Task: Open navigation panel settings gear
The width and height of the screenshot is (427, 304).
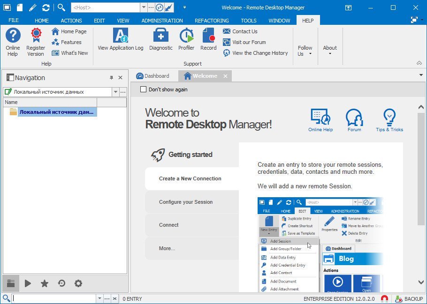Action: pos(78,283)
